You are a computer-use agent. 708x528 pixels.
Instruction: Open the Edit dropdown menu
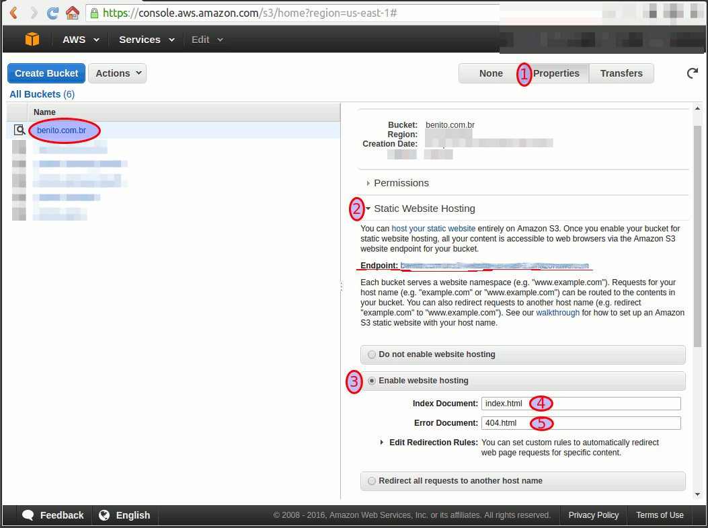[x=207, y=40]
